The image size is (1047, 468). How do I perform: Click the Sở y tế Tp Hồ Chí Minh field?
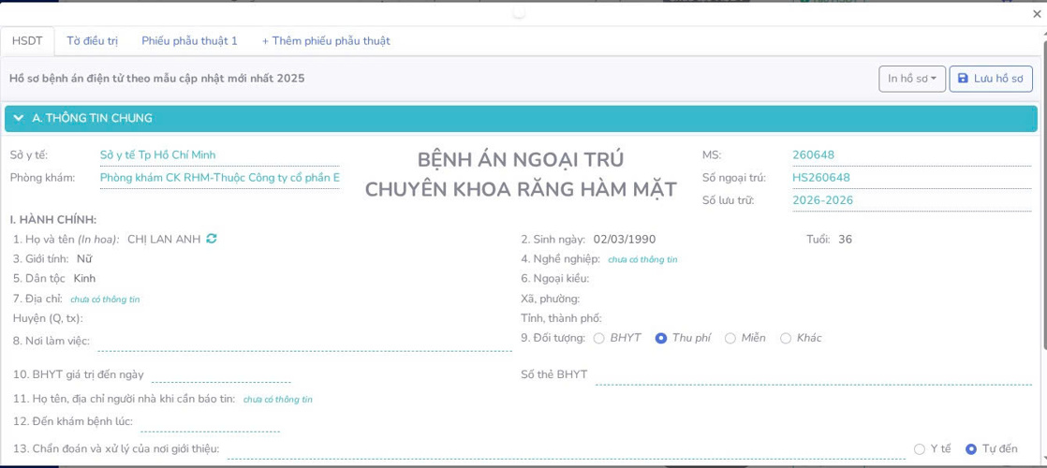pos(219,155)
